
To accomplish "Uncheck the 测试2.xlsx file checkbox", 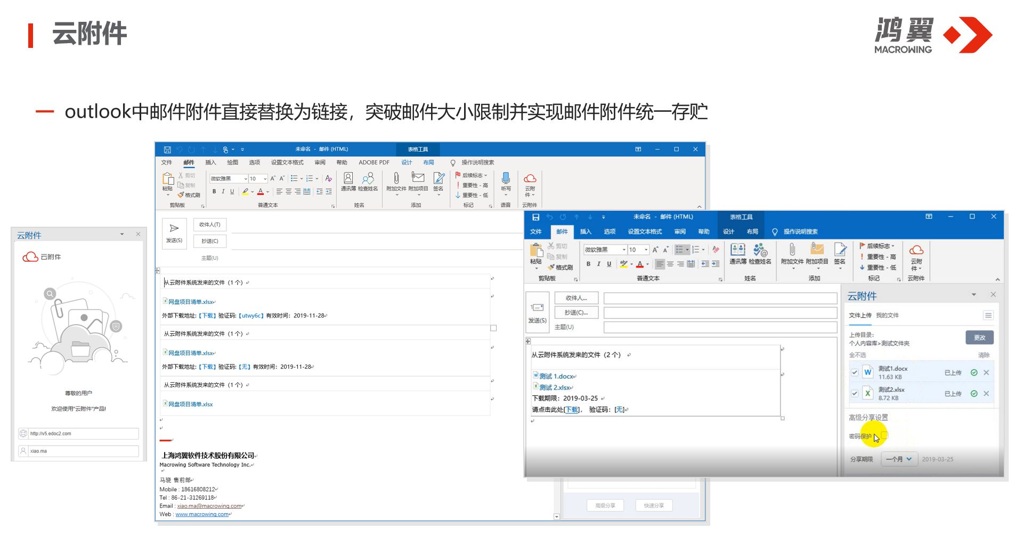I will coord(855,393).
